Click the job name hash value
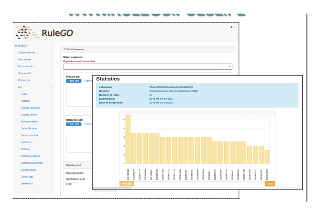This screenshot has width=317, height=215. 171,87
